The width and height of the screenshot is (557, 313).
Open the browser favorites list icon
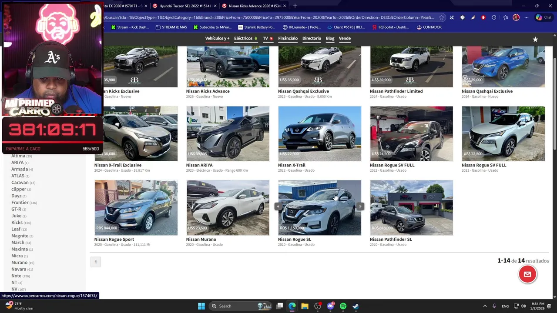pos(505,17)
